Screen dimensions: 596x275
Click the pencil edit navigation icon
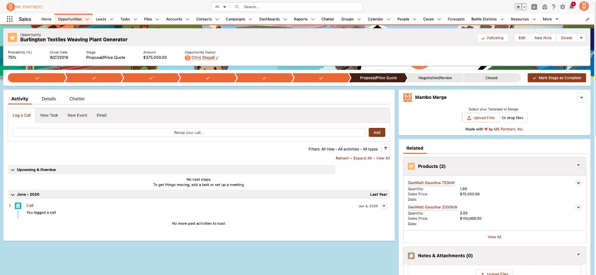click(x=587, y=19)
